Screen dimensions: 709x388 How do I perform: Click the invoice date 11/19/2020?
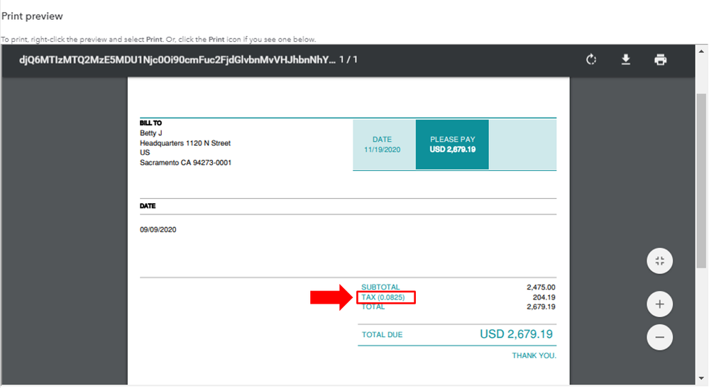tap(382, 150)
